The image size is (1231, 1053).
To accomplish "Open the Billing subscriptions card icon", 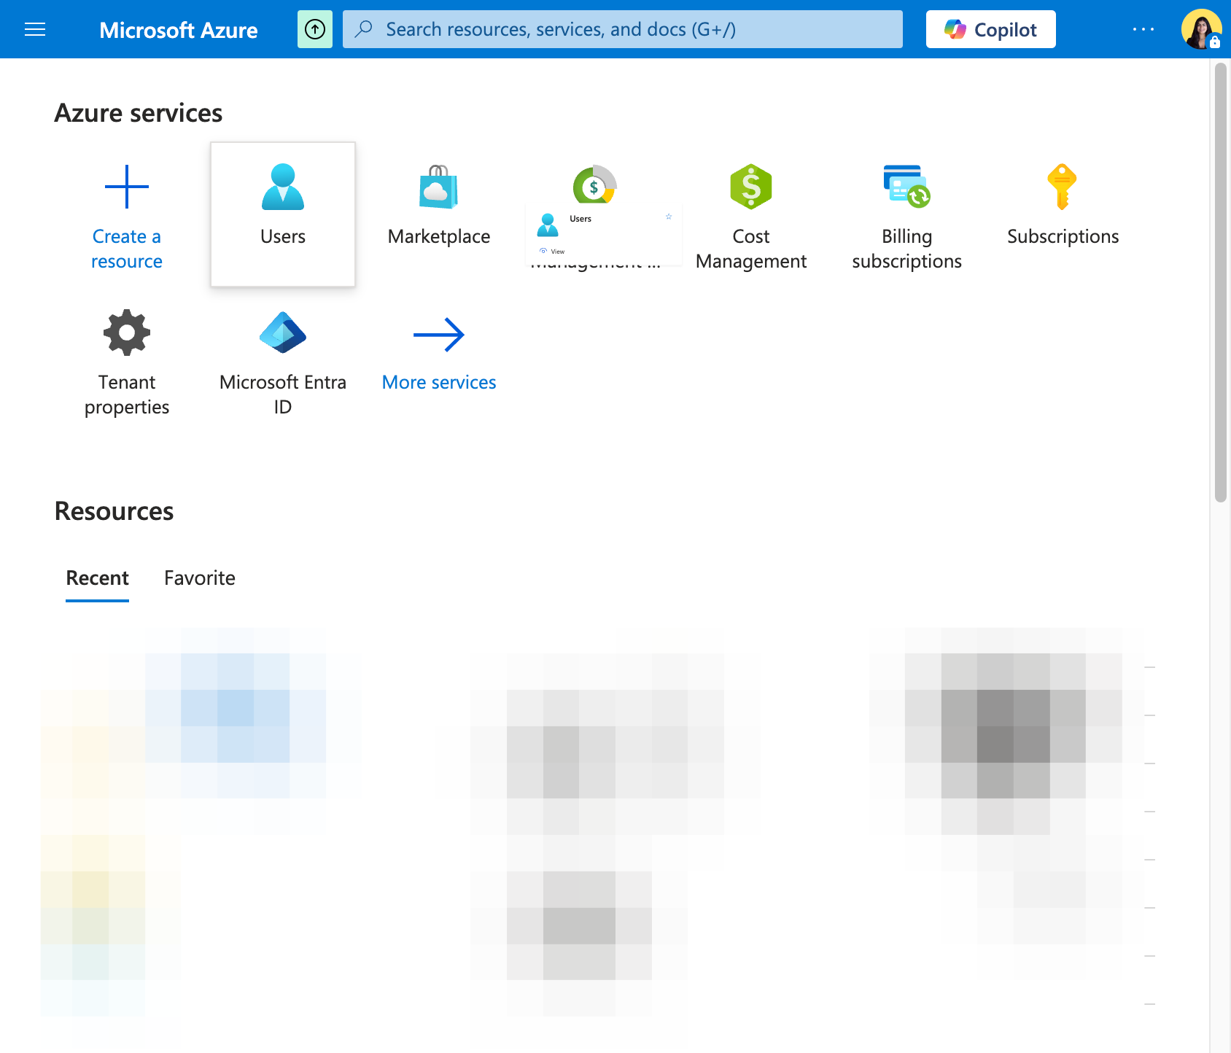I will (x=906, y=187).
